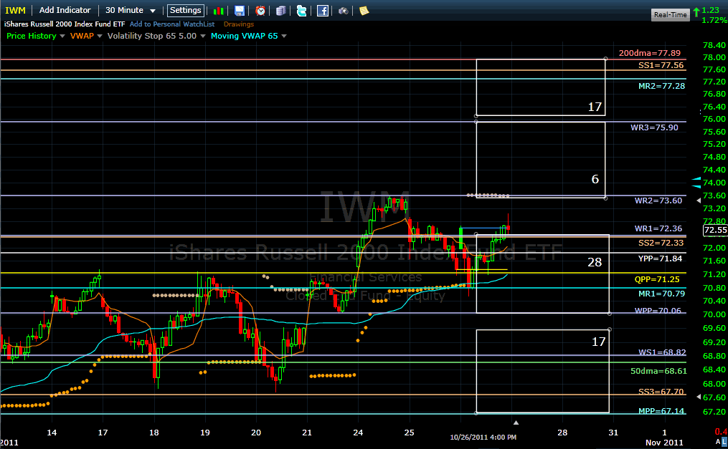Open the Volatility Stop 65 5.00 dropdown
The image size is (728, 449).
point(202,36)
